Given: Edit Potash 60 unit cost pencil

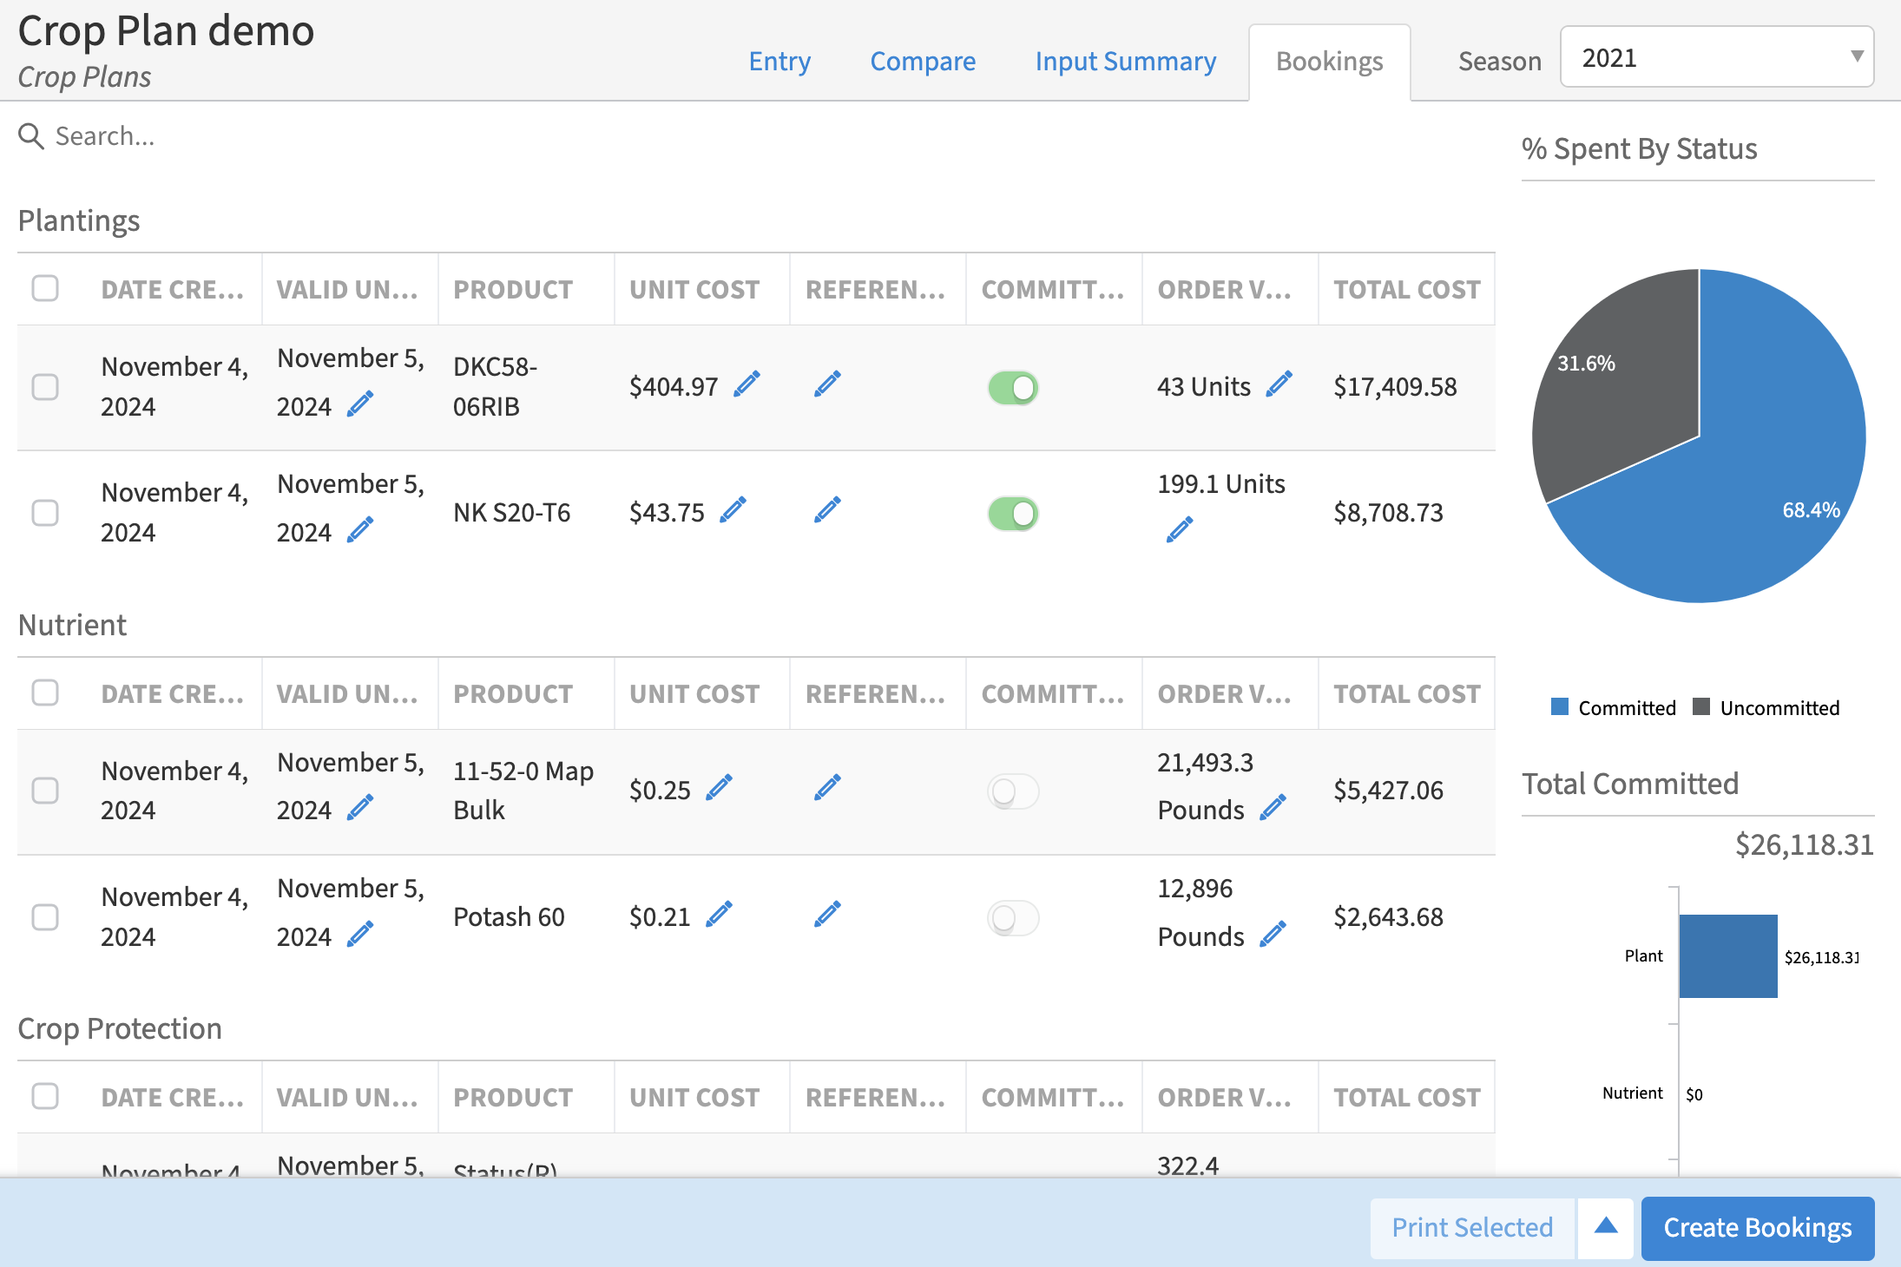Looking at the screenshot, I should point(719,915).
